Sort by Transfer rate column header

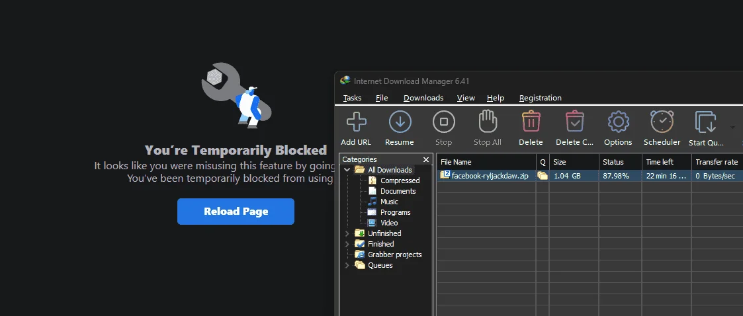pyautogui.click(x=717, y=162)
